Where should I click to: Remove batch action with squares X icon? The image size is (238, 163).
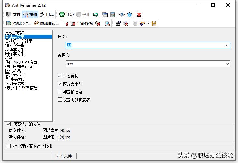tap(126, 23)
